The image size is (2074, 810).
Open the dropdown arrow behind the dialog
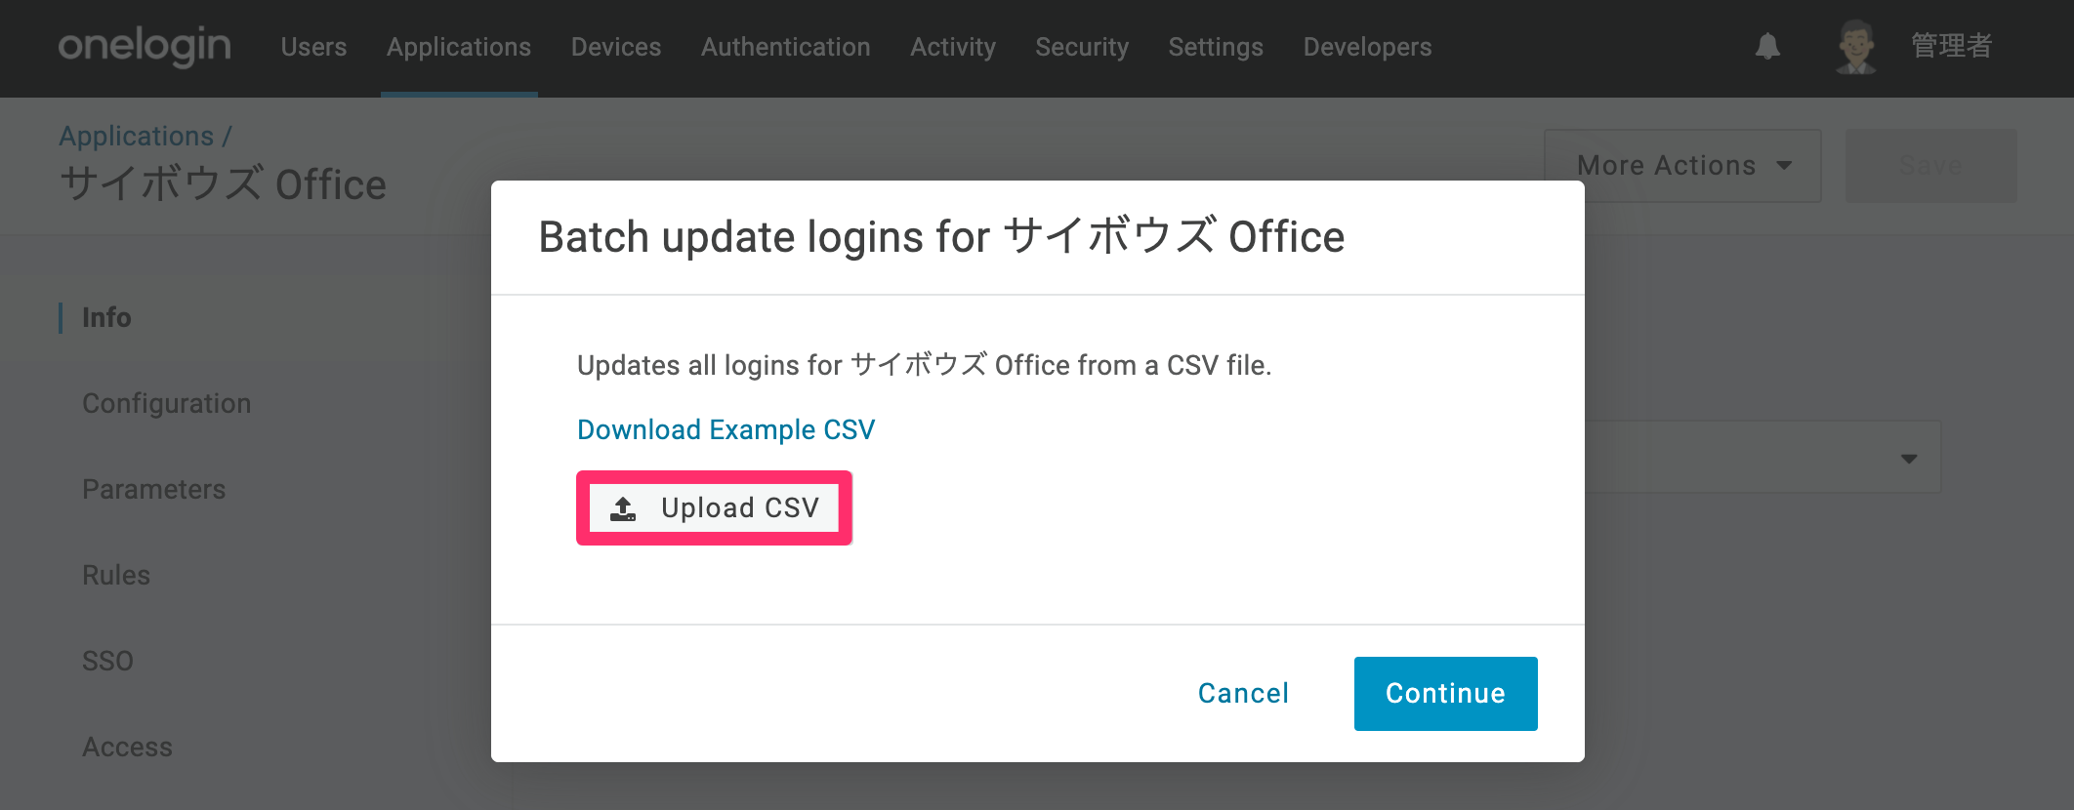point(1909,459)
